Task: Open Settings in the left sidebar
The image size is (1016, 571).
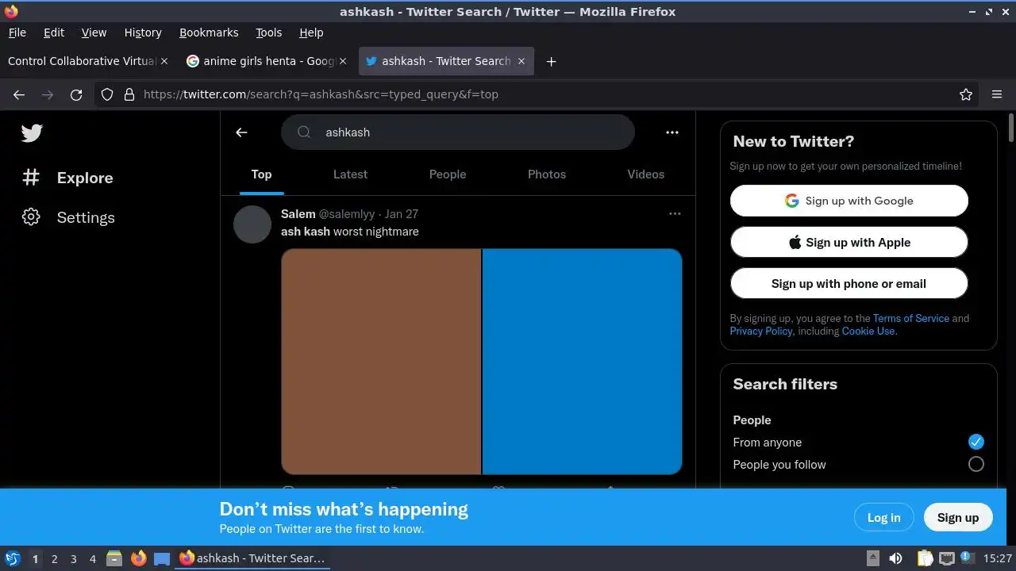Action: (68, 217)
